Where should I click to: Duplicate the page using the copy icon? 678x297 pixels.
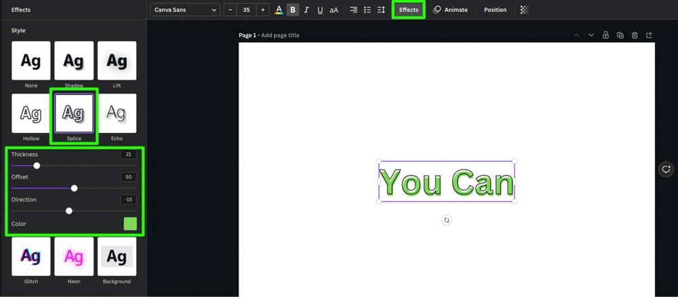pos(620,35)
